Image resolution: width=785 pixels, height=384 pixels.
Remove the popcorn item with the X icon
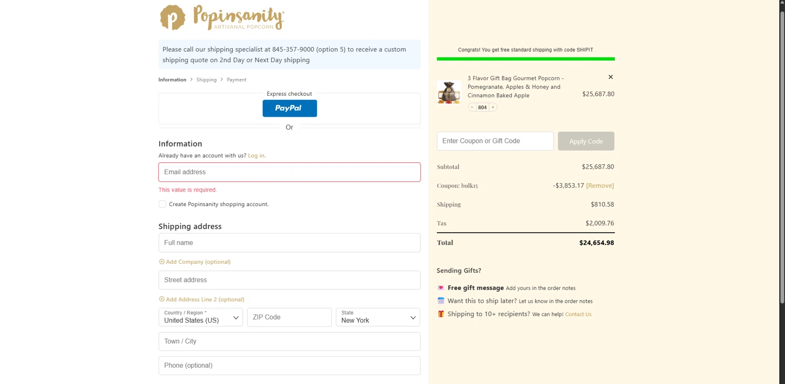[610, 77]
